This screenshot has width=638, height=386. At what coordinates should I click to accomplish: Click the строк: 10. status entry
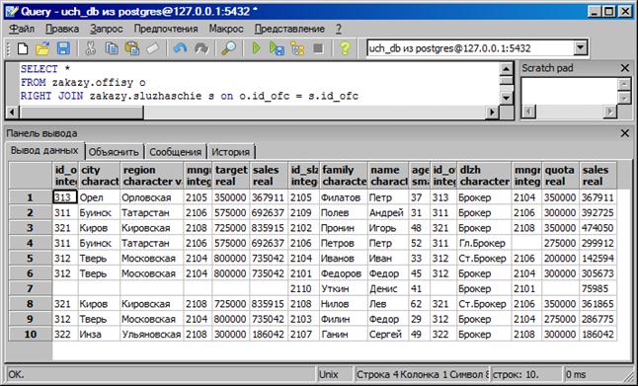tap(526, 374)
